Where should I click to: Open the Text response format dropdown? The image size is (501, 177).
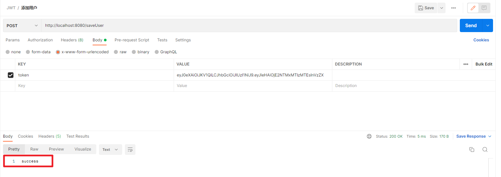[110, 150]
